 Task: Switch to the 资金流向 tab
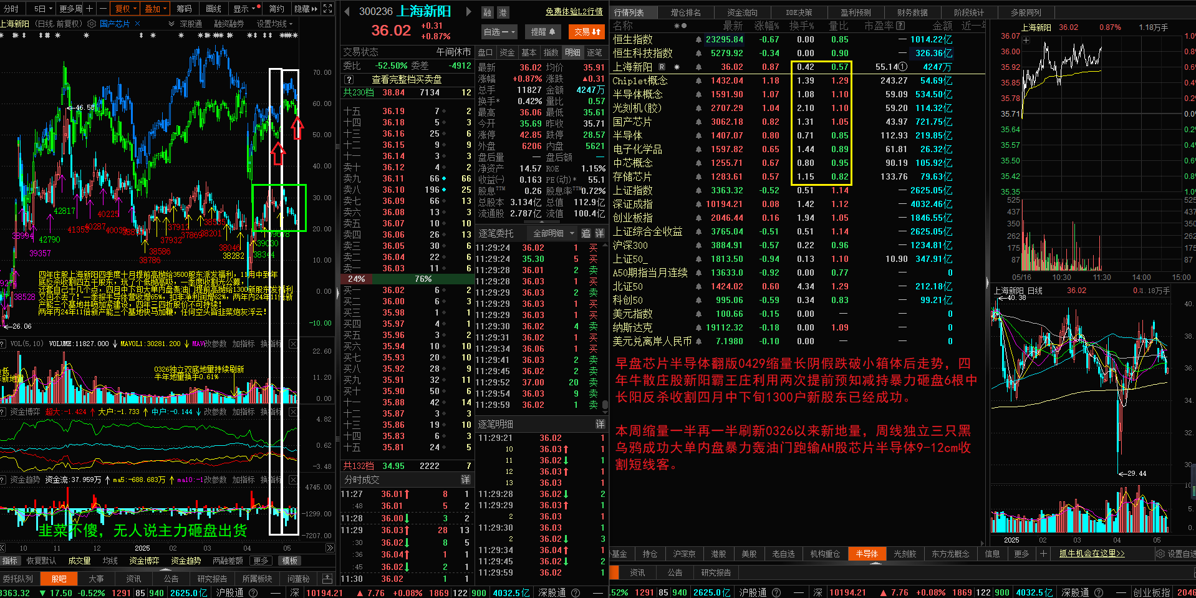[x=742, y=12]
